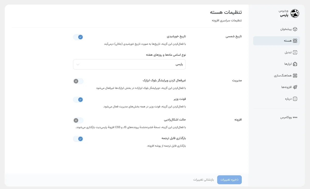Click the افزونه‌ها plugins rocket icon
Viewport: 310px width, 189px height.
coord(295,87)
